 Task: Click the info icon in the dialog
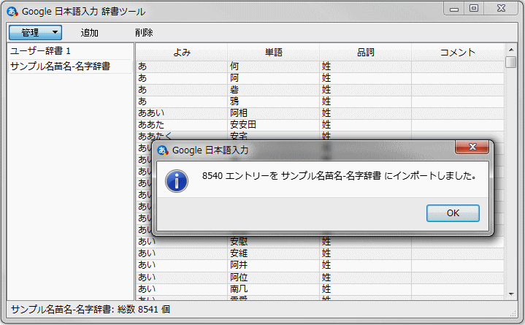coord(177,181)
